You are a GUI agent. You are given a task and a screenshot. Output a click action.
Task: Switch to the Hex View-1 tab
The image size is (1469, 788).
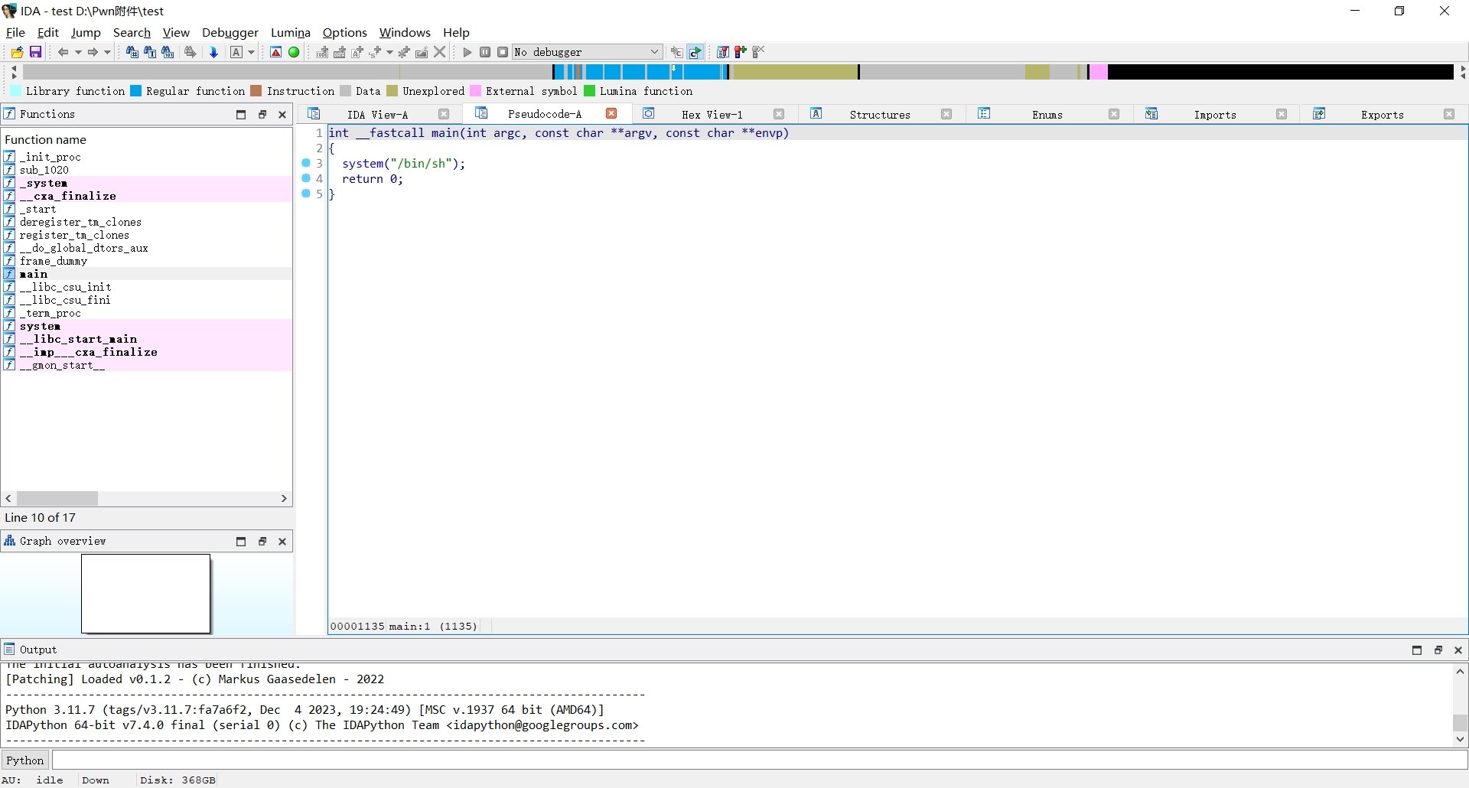[712, 114]
